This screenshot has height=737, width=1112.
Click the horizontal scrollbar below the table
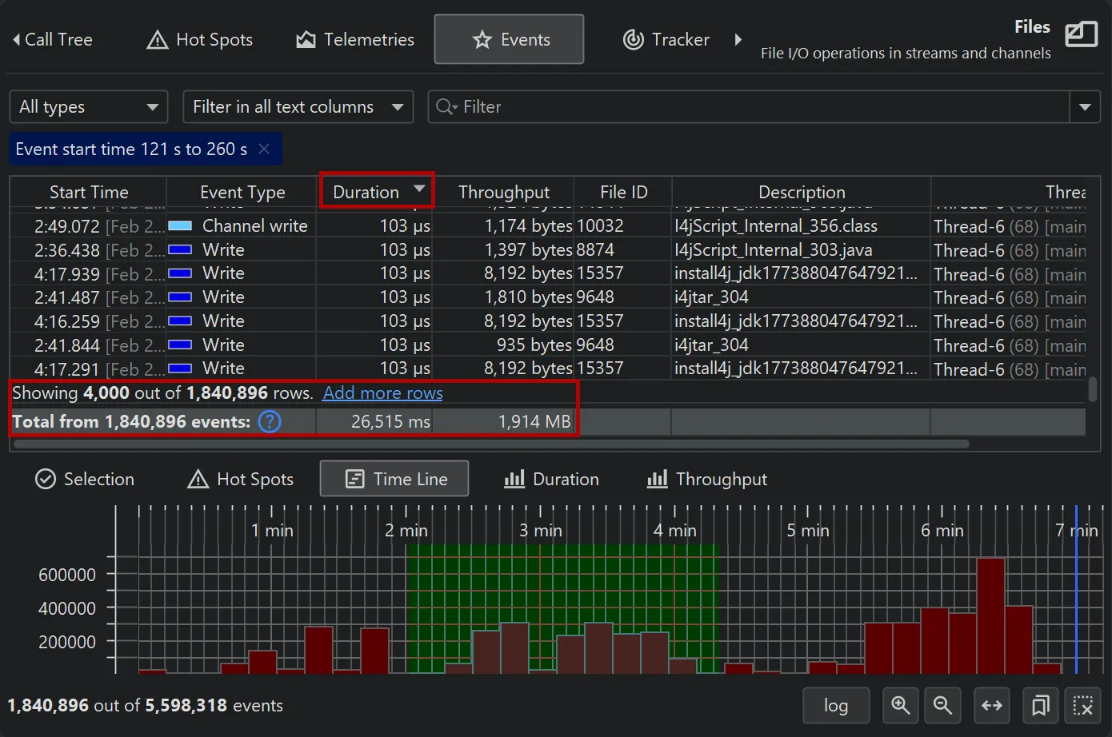480,444
